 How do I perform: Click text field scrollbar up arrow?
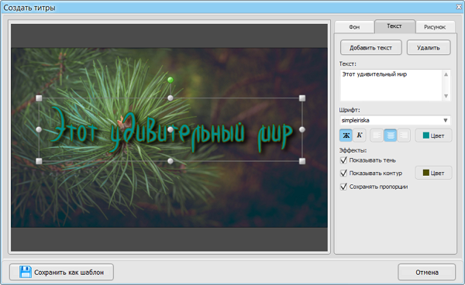coord(446,74)
